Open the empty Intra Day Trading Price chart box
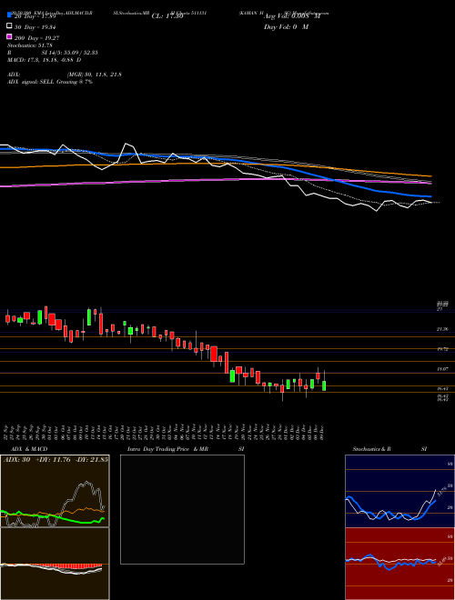 (182, 509)
